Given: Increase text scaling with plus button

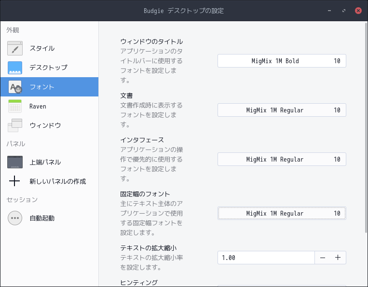Looking at the screenshot, I should [338, 258].
